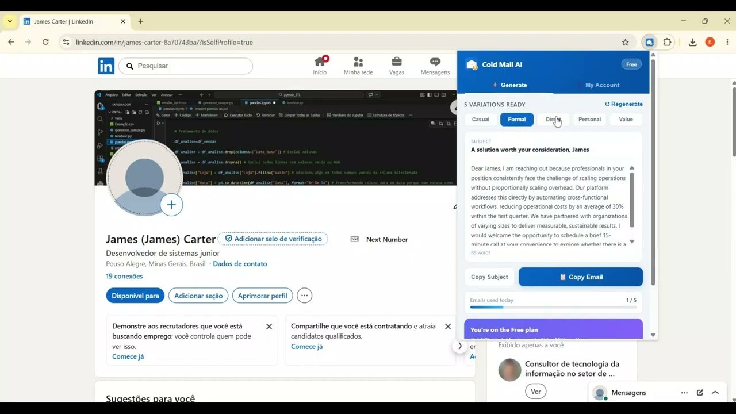The width and height of the screenshot is (736, 414).
Task: Click the Consultor de tecnologia job thumbnail
Action: 509,370
